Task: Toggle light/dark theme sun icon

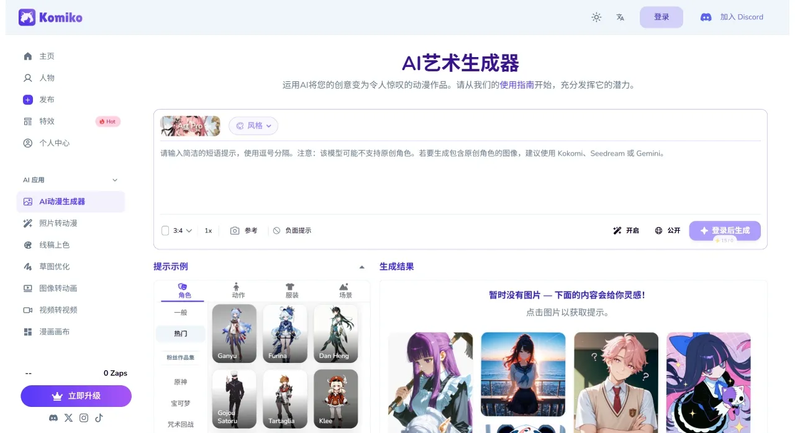Action: click(x=596, y=17)
